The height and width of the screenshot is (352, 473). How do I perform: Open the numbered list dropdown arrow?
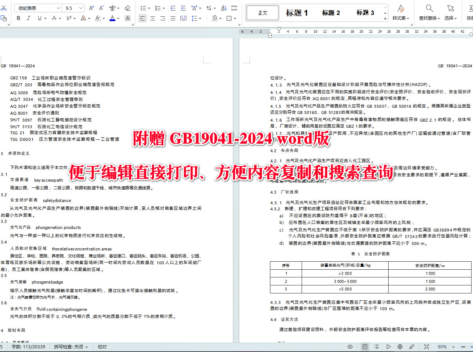[x=164, y=8]
